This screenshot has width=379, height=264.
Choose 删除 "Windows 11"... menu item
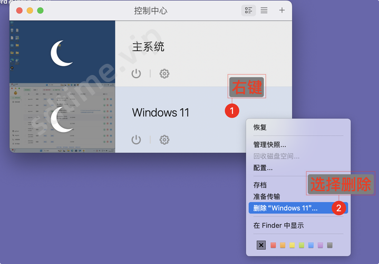point(285,208)
